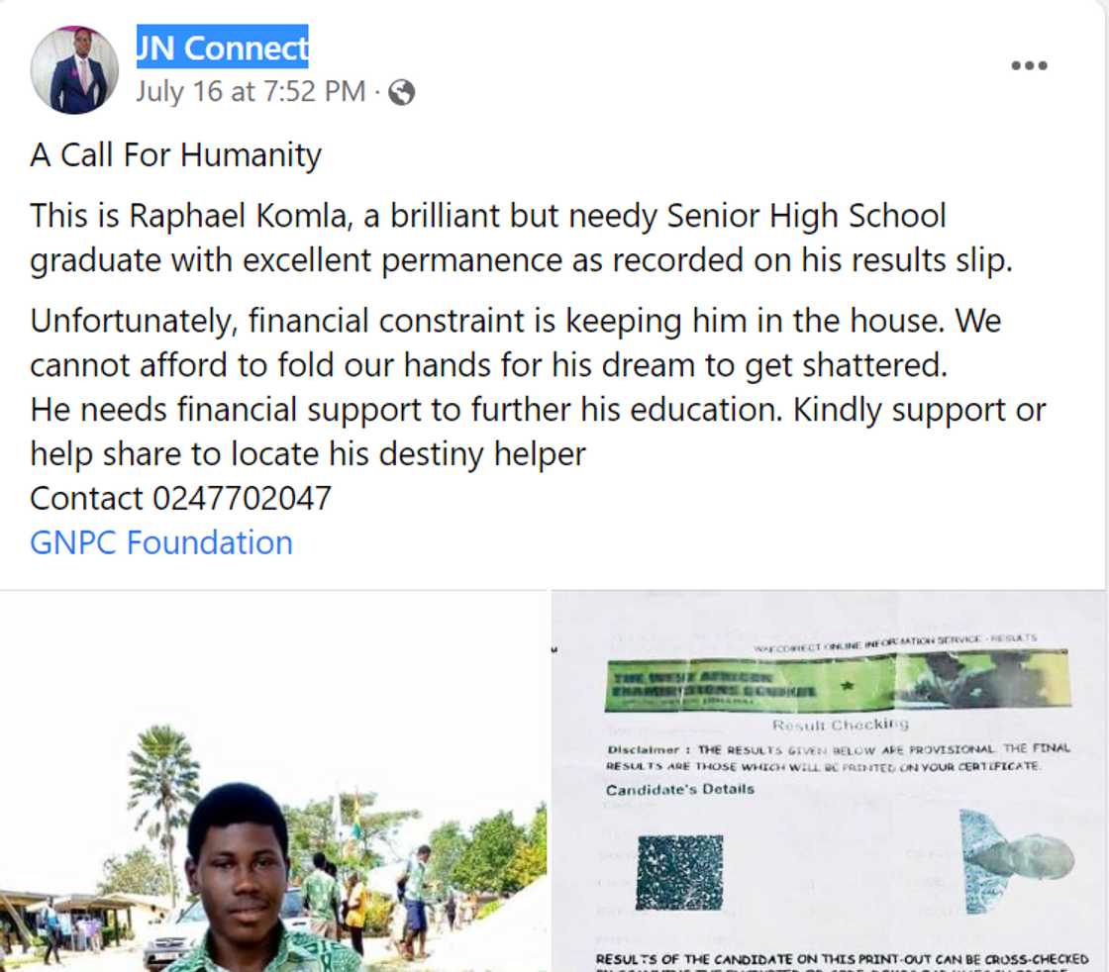Click the 'A Call For Humanity' heading
Viewport: 1109px width, 972px height.
[x=175, y=155]
